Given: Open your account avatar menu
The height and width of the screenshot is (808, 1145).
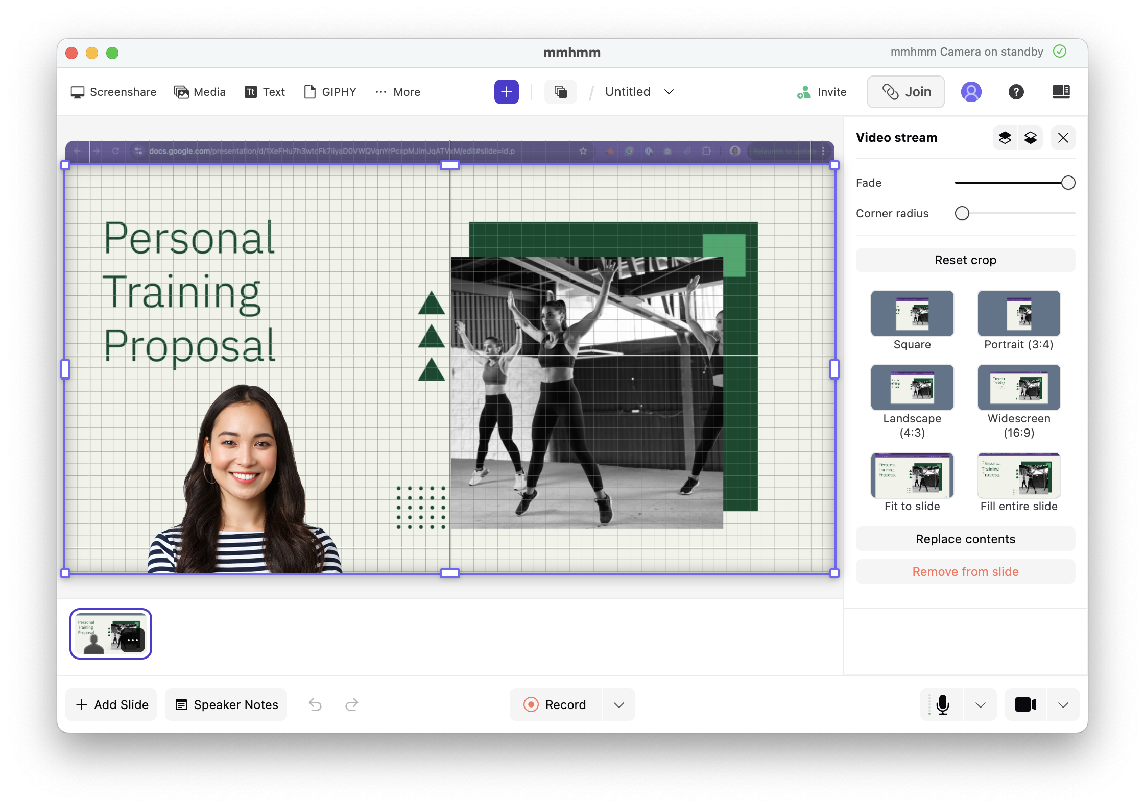Looking at the screenshot, I should click(971, 92).
